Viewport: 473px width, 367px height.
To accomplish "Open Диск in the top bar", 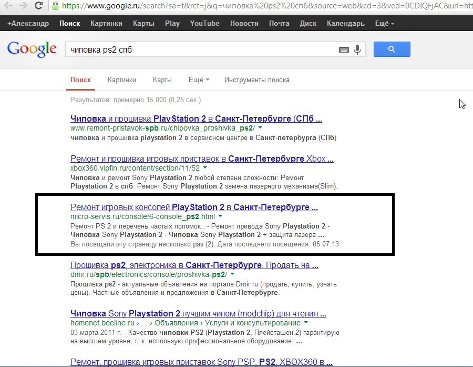I will click(x=308, y=24).
